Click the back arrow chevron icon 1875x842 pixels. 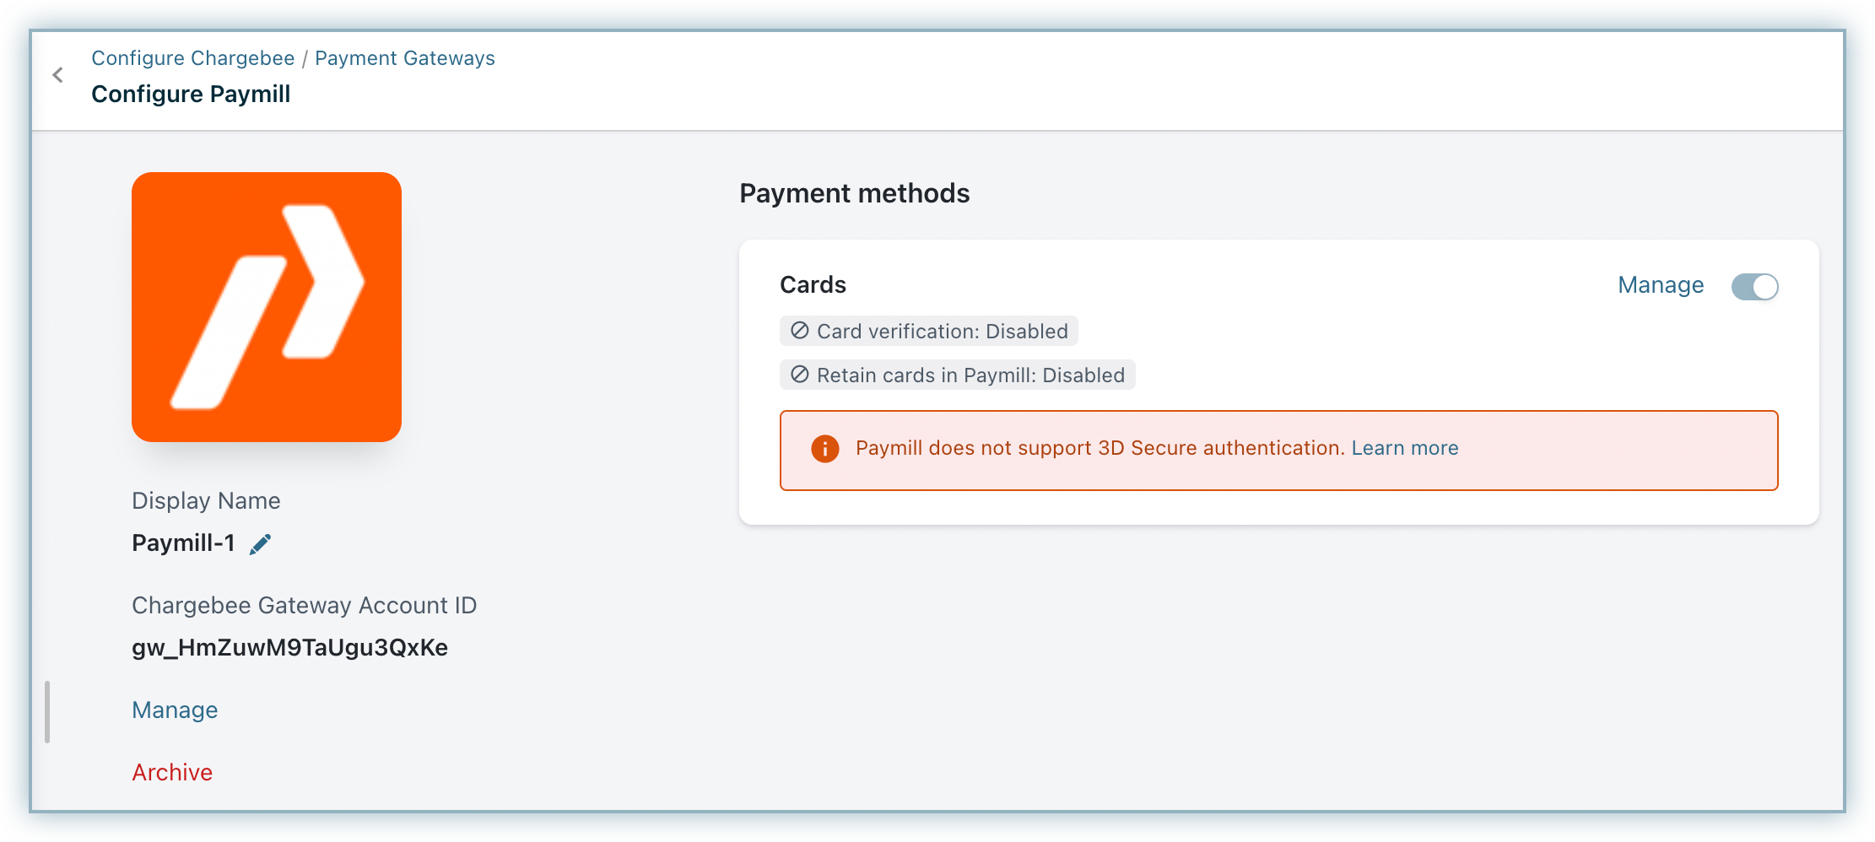tap(57, 75)
